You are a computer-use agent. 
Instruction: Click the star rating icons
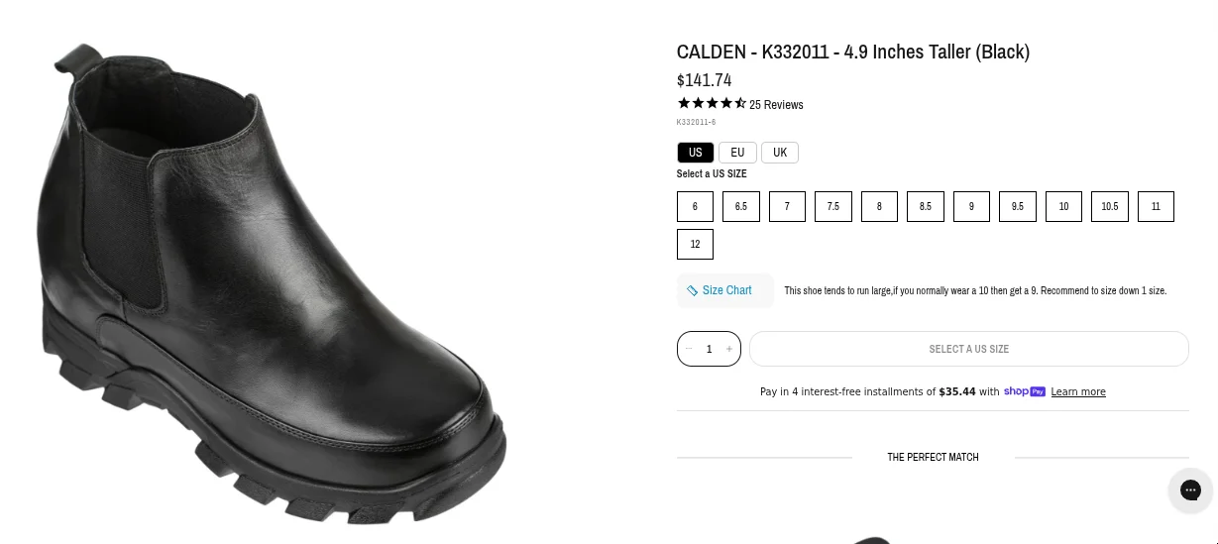(x=712, y=103)
